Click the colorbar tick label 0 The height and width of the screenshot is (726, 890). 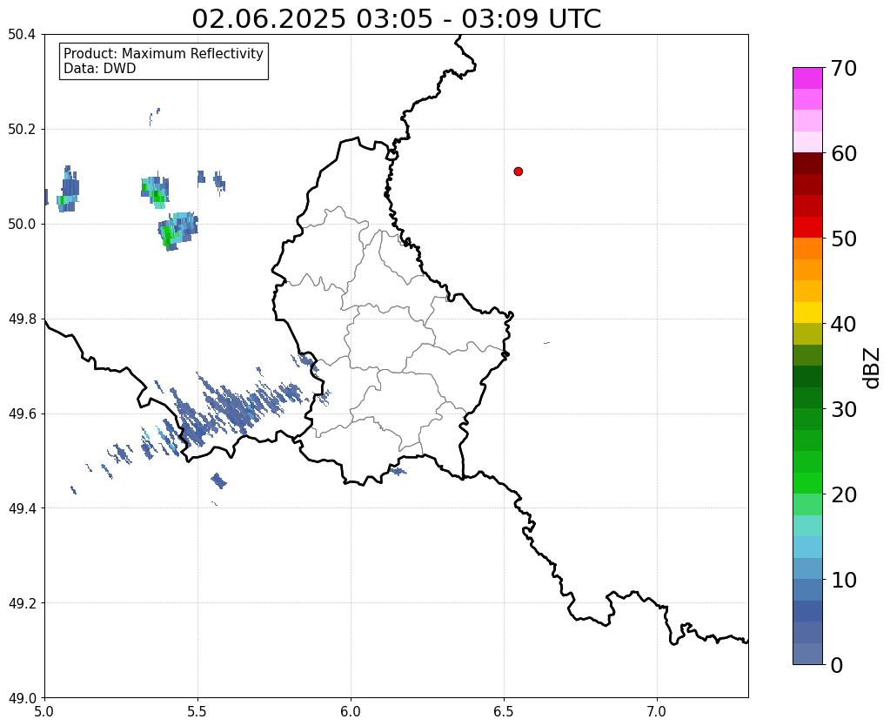pos(837,665)
